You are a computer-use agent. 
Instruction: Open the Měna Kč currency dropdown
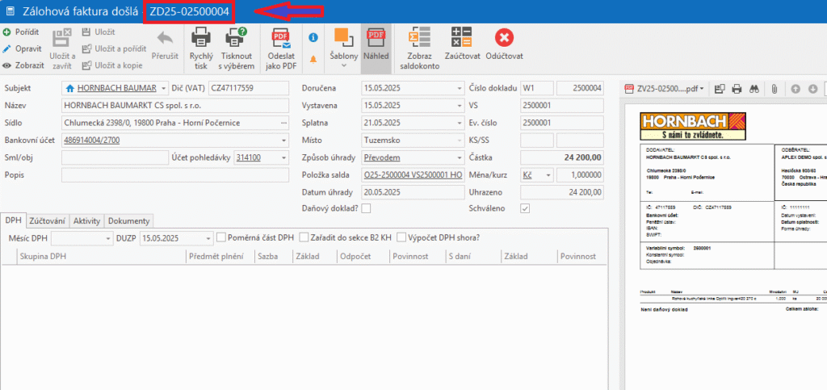(548, 175)
